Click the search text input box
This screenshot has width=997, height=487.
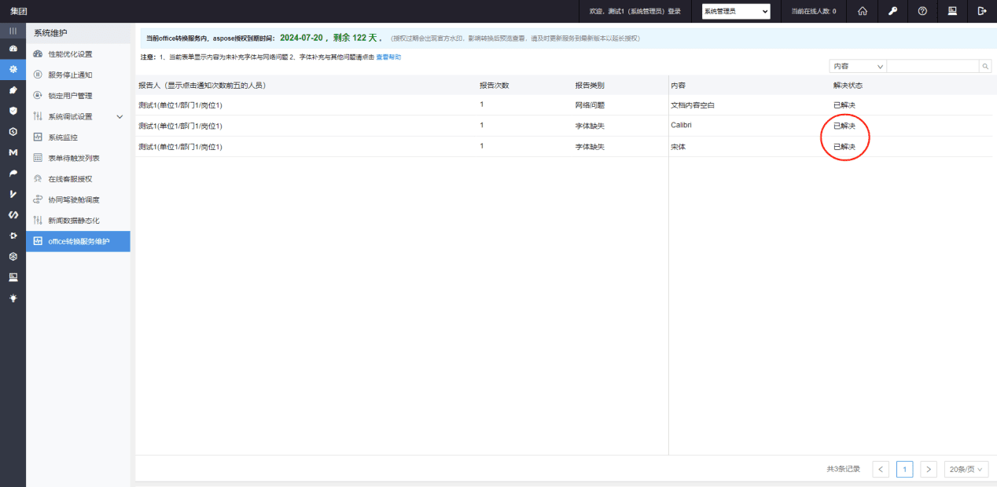[x=933, y=67]
